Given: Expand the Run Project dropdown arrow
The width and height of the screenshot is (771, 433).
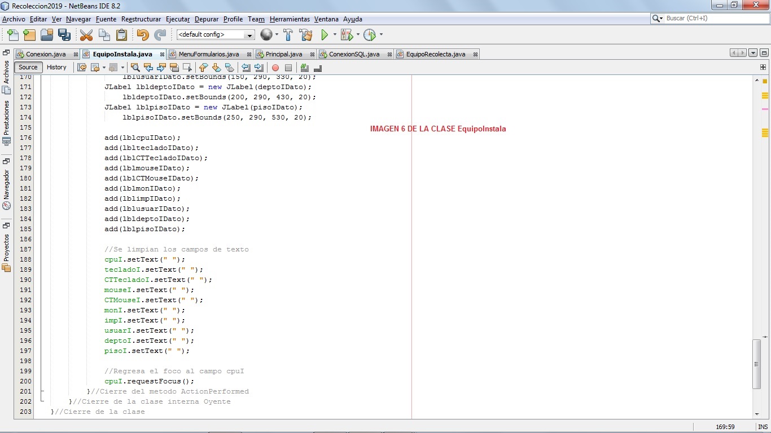Looking at the screenshot, I should [335, 35].
